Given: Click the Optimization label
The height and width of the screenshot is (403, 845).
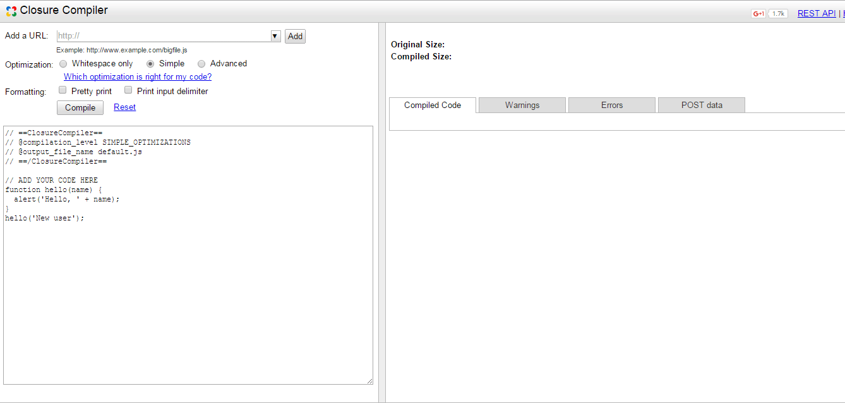Looking at the screenshot, I should [x=29, y=65].
